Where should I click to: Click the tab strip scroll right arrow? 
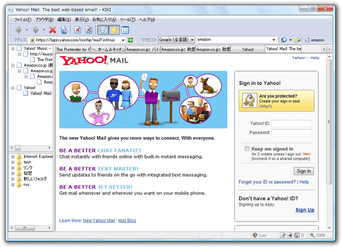pos(329,49)
